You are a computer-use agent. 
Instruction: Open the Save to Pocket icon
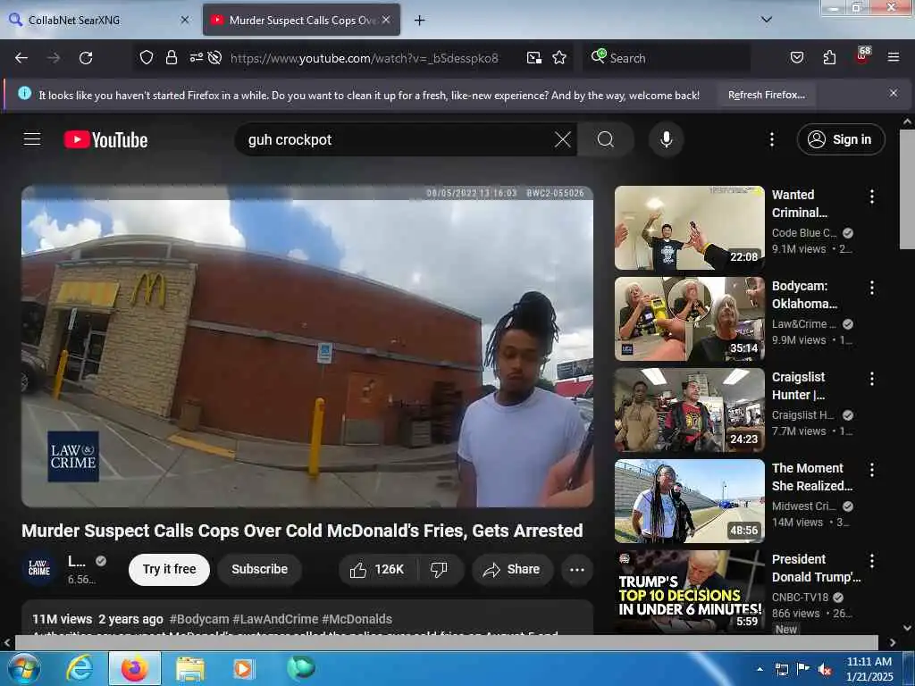pyautogui.click(x=796, y=58)
